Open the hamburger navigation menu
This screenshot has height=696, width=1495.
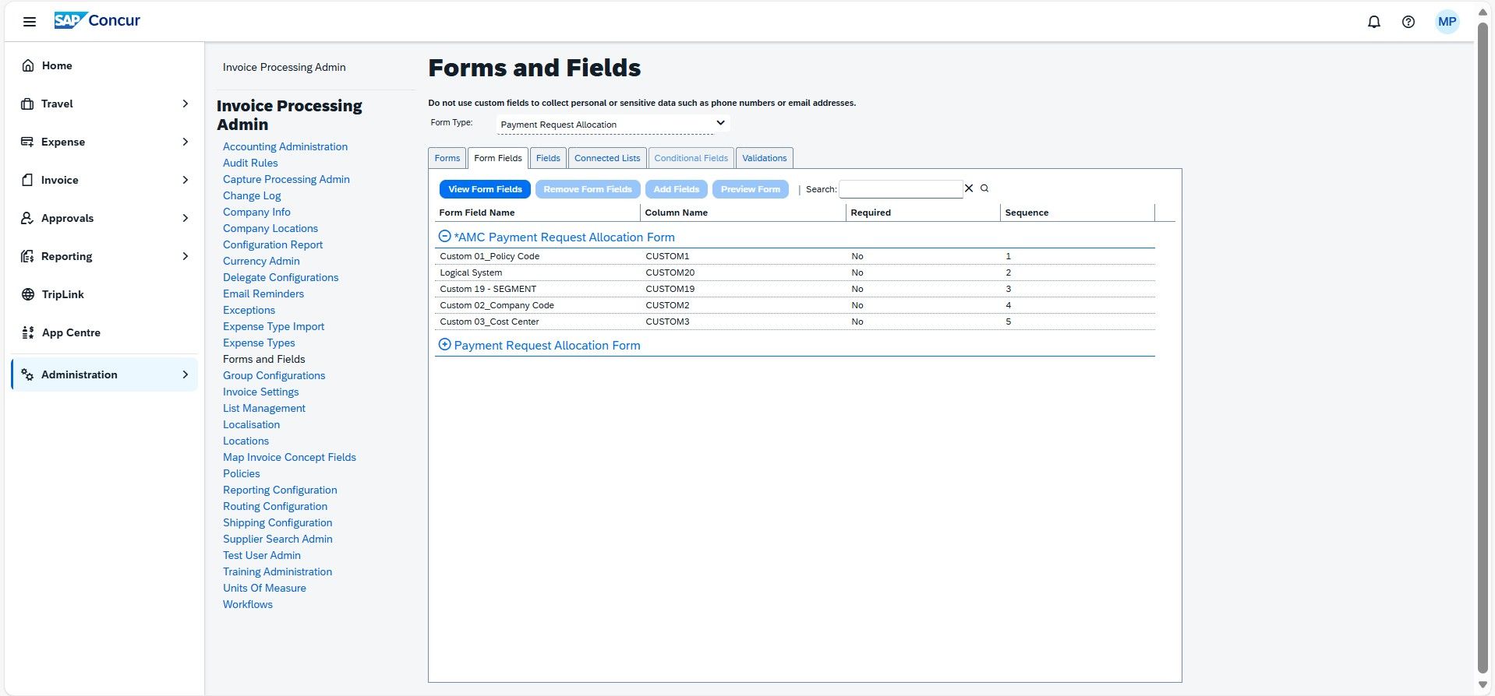[x=30, y=22]
